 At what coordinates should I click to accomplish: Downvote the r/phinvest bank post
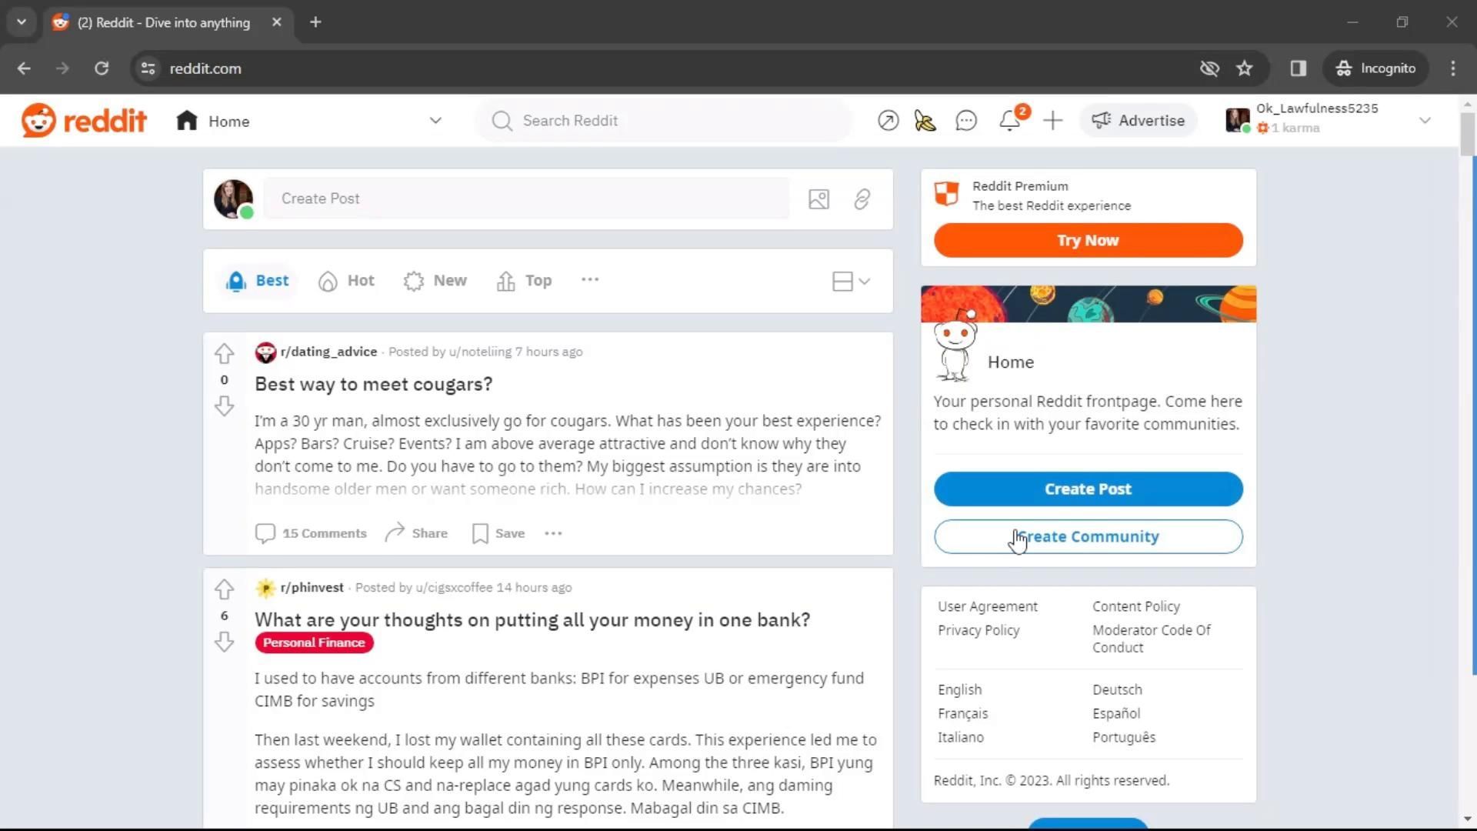224,642
